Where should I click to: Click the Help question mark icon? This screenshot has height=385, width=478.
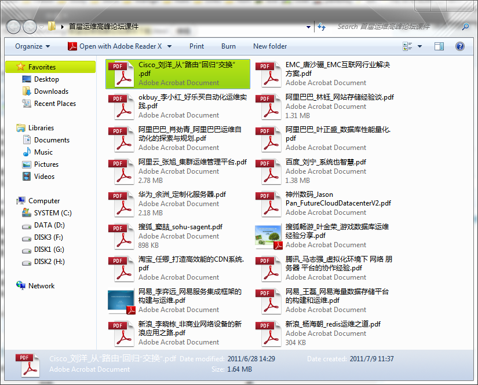[x=459, y=46]
